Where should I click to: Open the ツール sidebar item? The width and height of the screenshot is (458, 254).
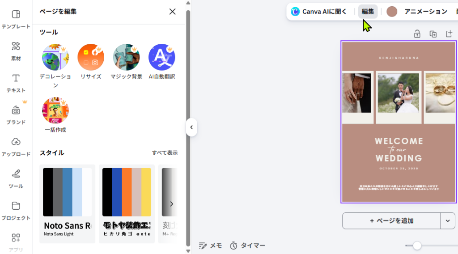(x=16, y=178)
